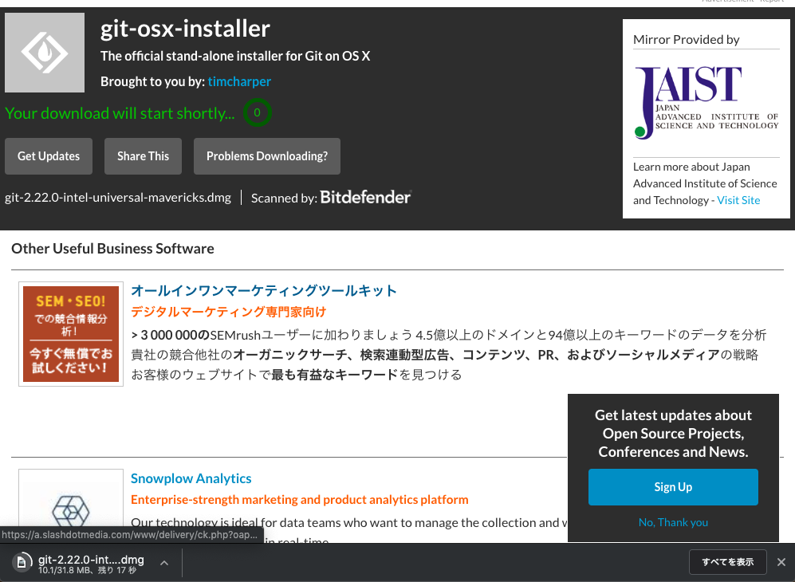Screen dimensions: 795x582
Task: Click the No, Thank you link
Action: point(673,521)
